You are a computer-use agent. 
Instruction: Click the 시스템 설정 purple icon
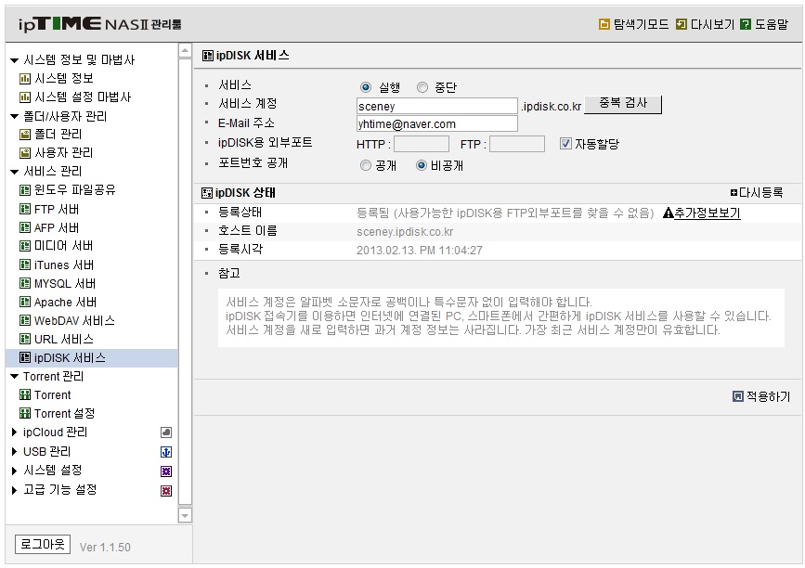[x=166, y=471]
